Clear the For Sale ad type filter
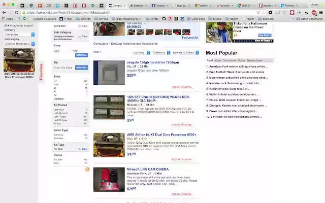 coord(84,149)
